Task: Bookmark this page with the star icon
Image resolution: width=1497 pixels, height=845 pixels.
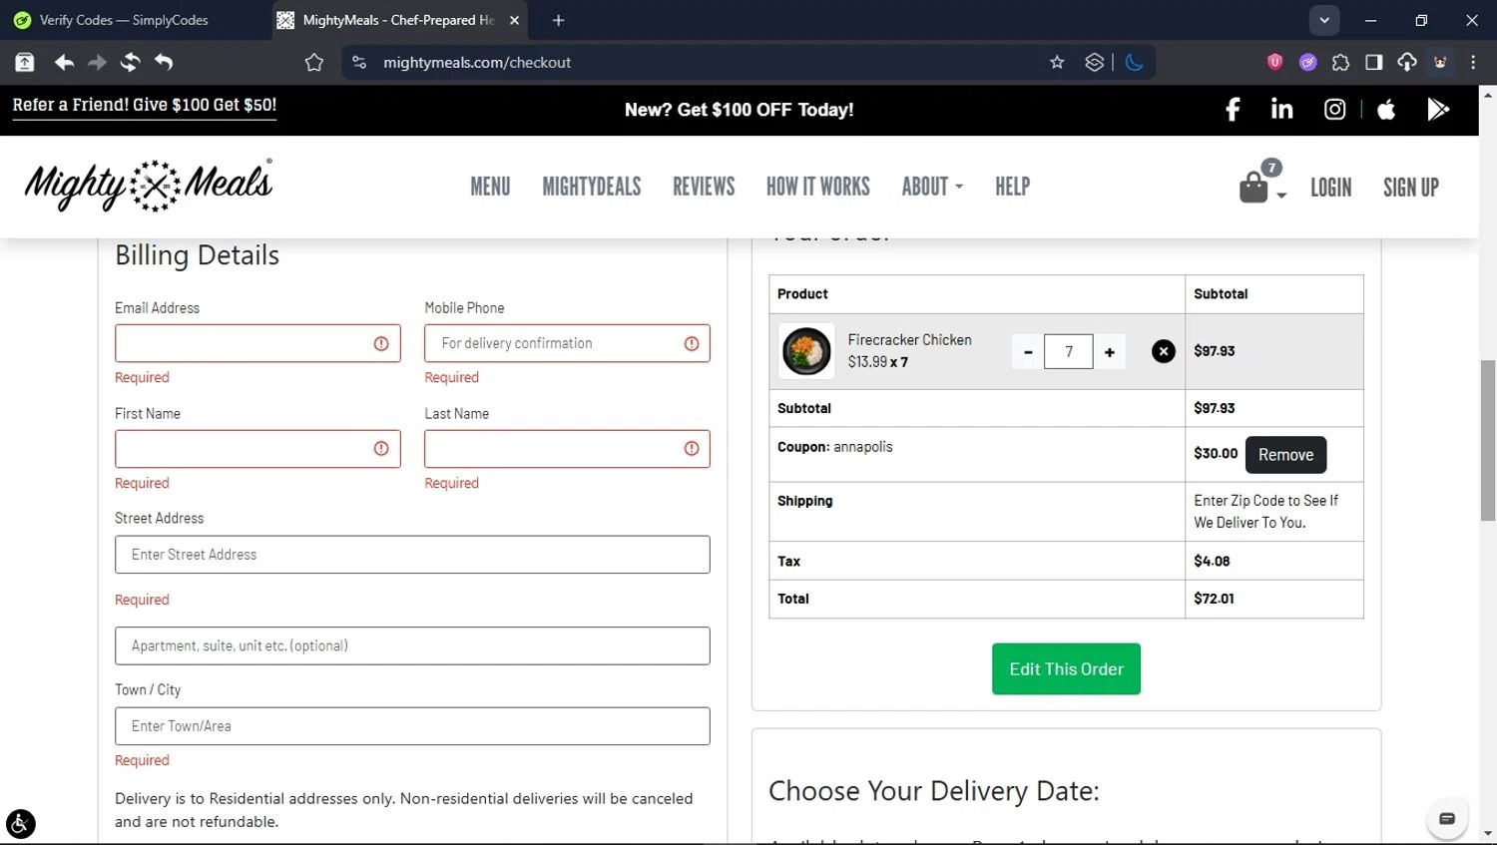Action: coord(1057,62)
